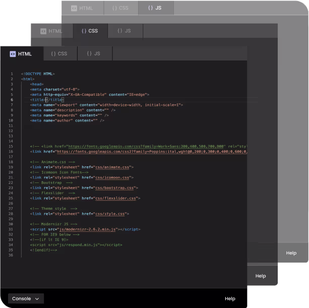Click line number 1 in the gutter
The width and height of the screenshot is (309, 308).
click(12, 74)
